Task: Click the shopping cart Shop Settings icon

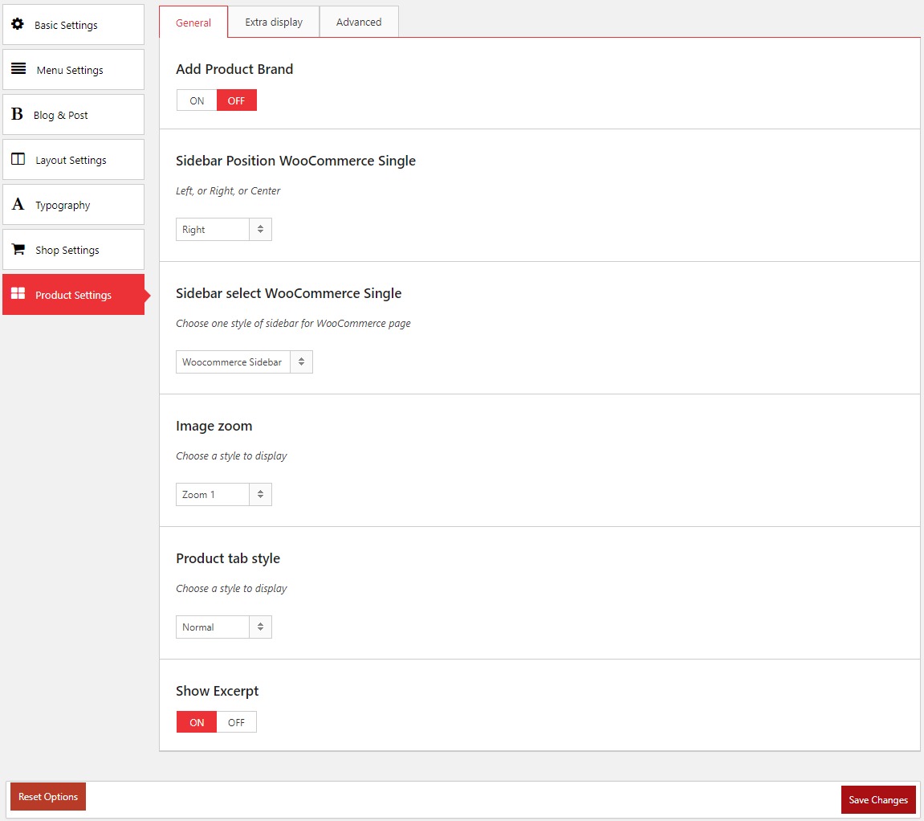Action: coord(18,250)
